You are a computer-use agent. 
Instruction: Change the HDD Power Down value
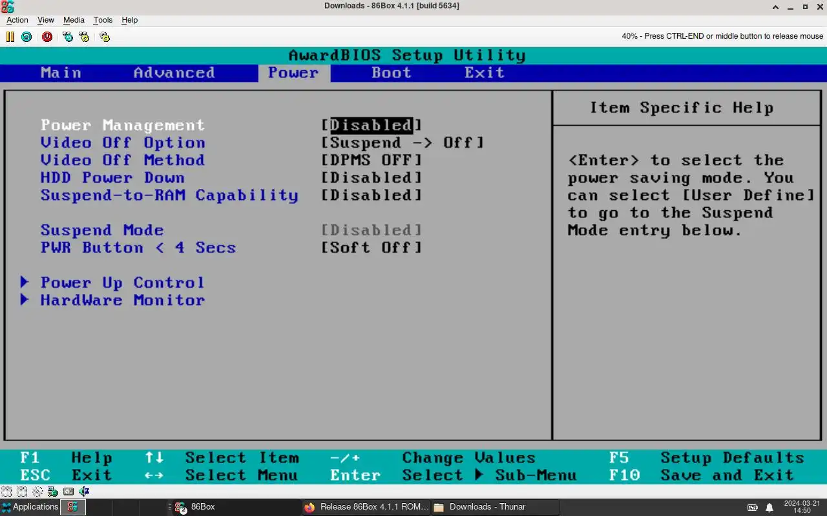point(372,177)
